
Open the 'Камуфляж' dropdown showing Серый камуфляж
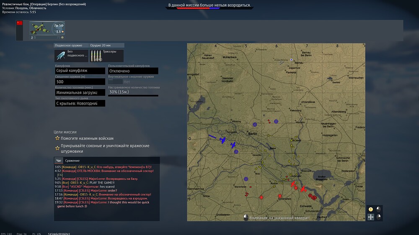(80, 71)
